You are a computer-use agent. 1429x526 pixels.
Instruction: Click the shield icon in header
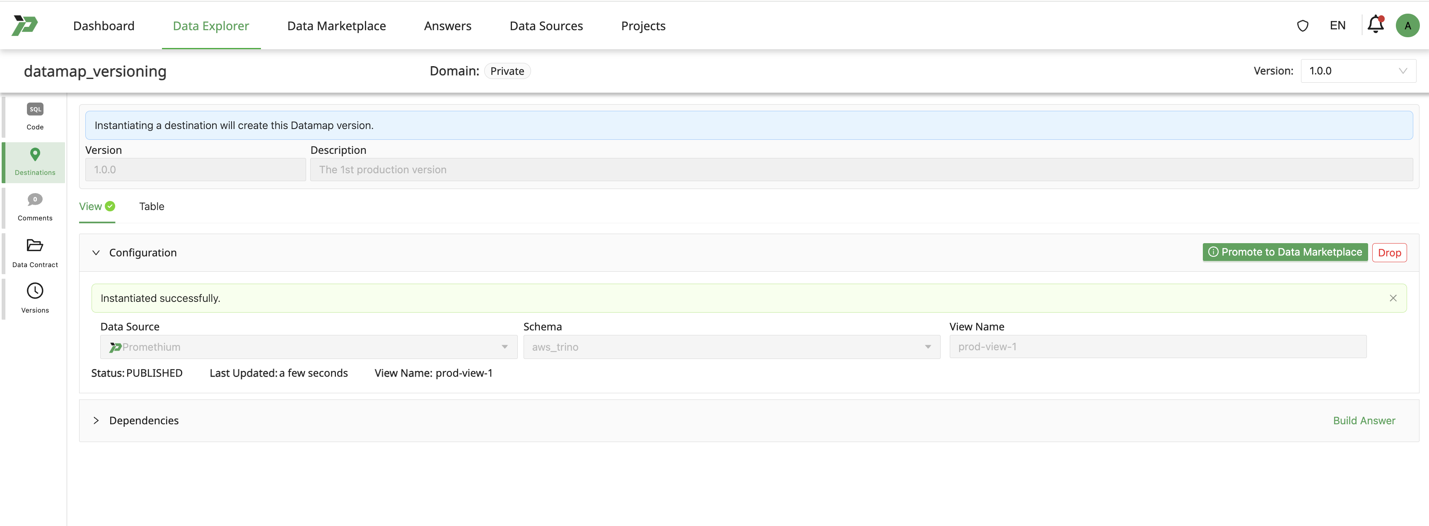click(1303, 26)
